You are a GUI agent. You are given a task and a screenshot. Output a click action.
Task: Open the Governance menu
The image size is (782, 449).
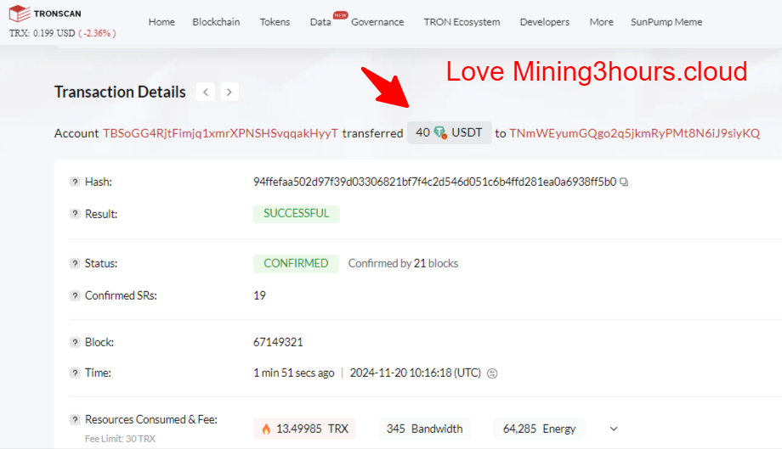377,22
